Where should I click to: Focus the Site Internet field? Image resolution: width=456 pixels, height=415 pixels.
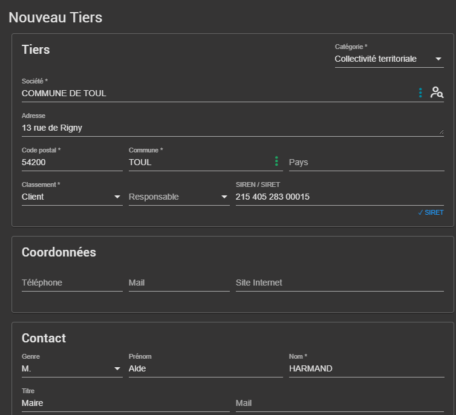click(339, 283)
